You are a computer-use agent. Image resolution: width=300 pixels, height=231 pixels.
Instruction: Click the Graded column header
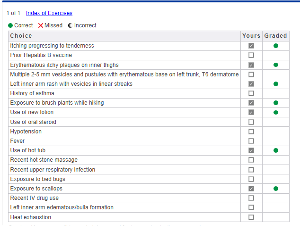coord(275,36)
